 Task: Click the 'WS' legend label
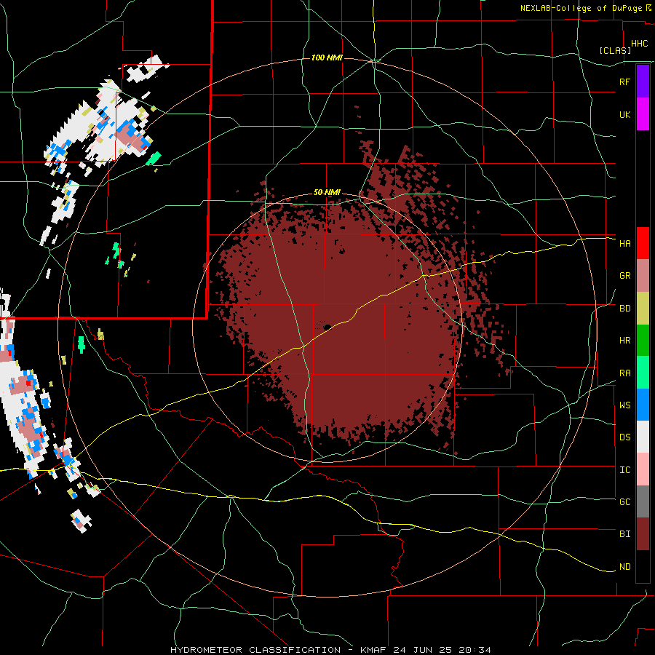(x=624, y=405)
